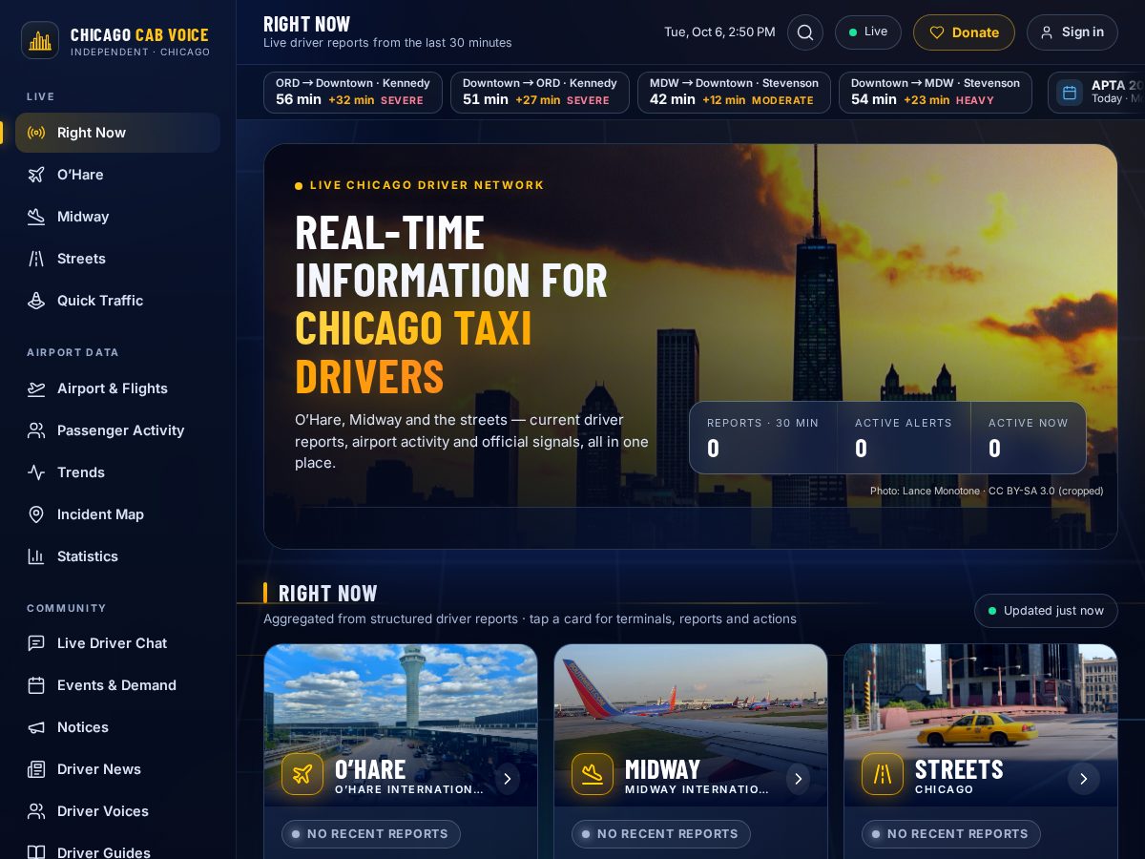Go to O'Hare in the sidebar
The image size is (1145, 859).
[117, 175]
